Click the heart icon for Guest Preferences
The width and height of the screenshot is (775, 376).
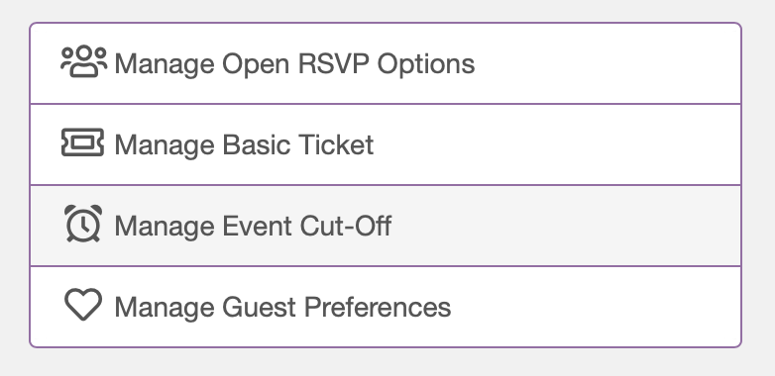pyautogui.click(x=83, y=305)
